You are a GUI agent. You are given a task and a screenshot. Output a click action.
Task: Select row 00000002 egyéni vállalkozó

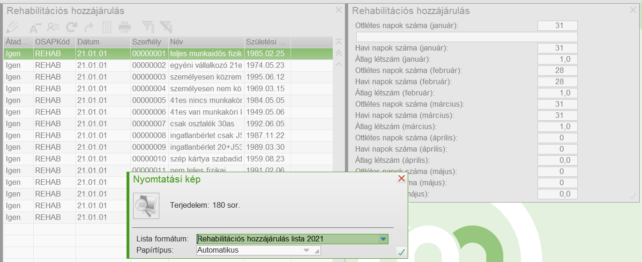click(168, 65)
